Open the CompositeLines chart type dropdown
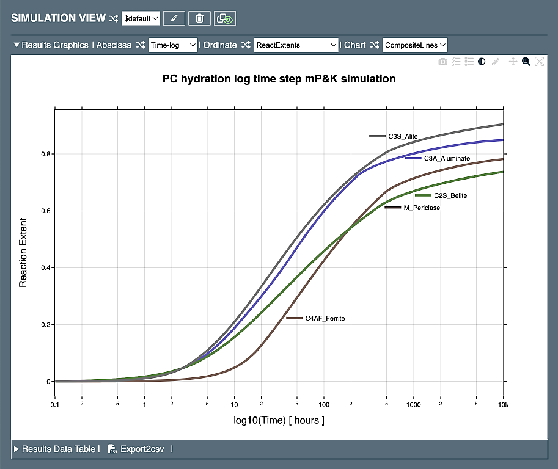 tap(415, 45)
